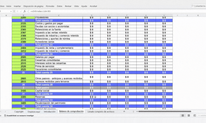Switch to the Introducción sheet tab
206x123 pixels.
pyautogui.click(x=49, y=112)
